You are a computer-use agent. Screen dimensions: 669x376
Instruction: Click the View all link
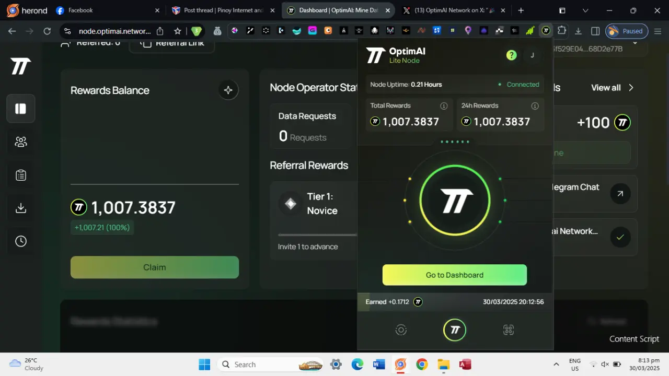(x=606, y=88)
